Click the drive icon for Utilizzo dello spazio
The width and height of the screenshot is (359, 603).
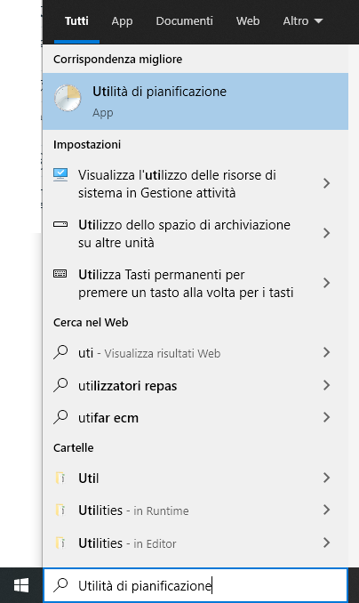tap(60, 224)
